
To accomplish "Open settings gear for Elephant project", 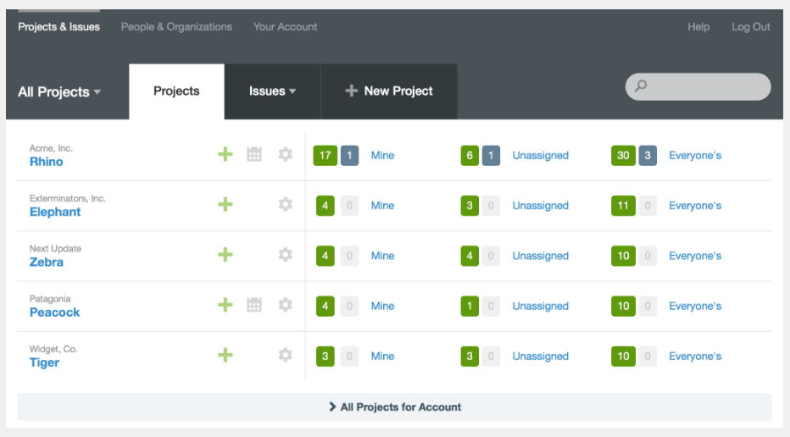I will click(x=286, y=204).
